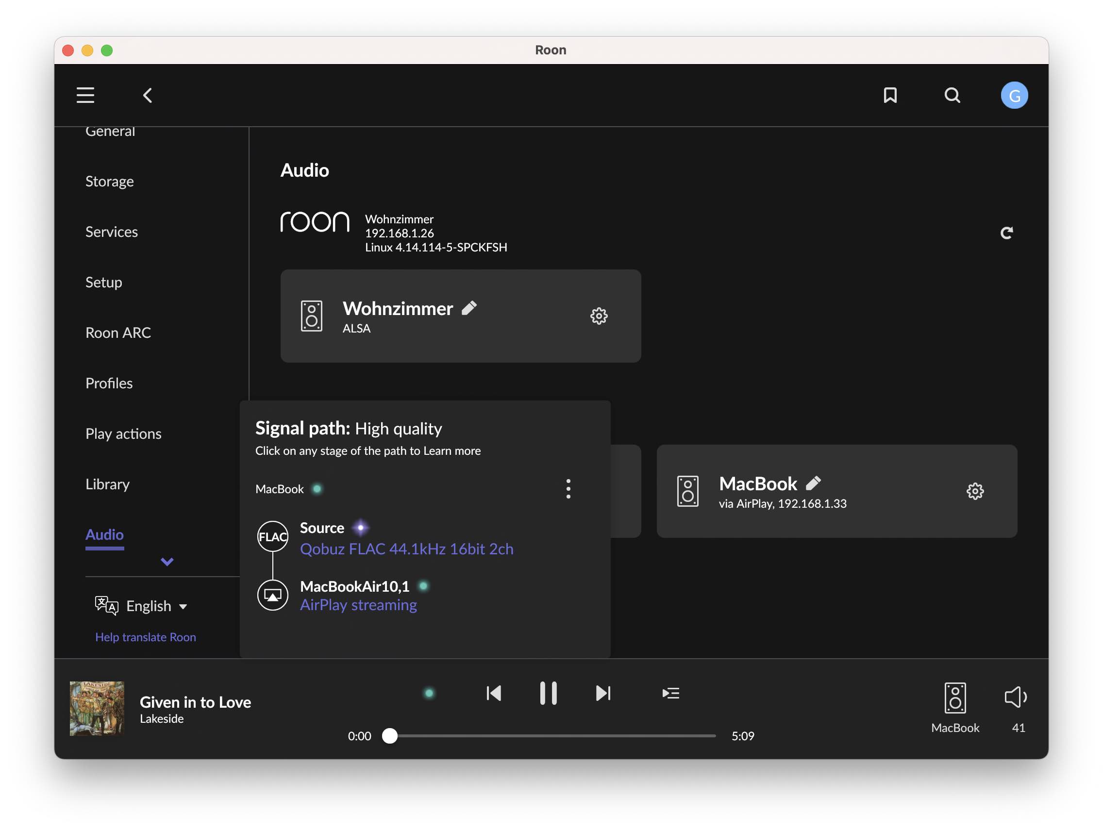Switch to the Services settings section
1103x831 pixels.
[x=111, y=232]
